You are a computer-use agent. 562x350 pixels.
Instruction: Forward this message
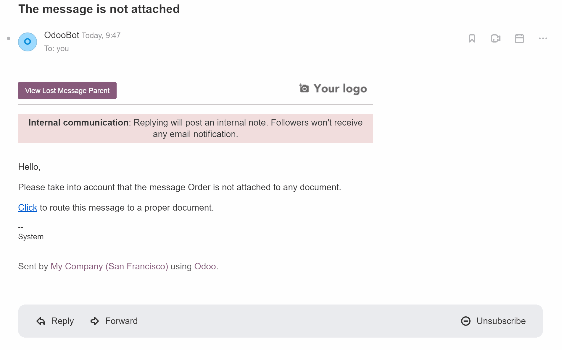tap(114, 321)
